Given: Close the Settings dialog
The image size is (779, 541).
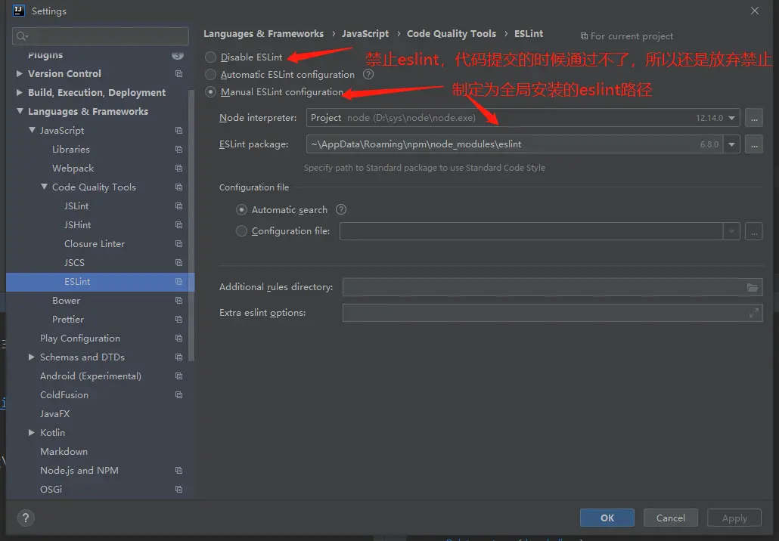Looking at the screenshot, I should 755,11.
